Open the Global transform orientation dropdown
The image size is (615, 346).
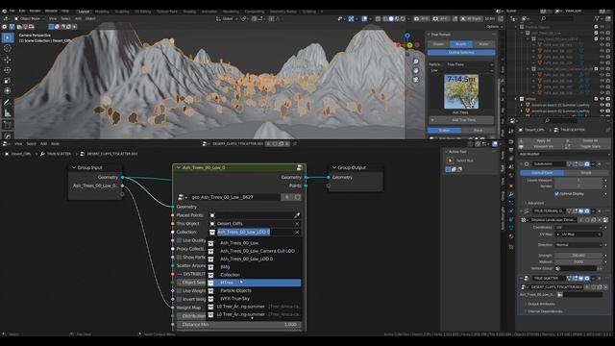pyautogui.click(x=227, y=18)
